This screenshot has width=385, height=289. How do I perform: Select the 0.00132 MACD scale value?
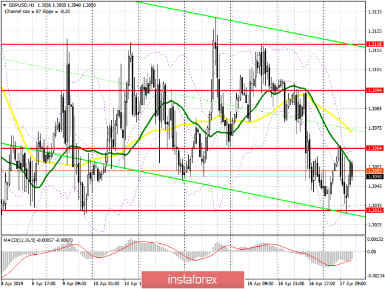[x=375, y=239]
